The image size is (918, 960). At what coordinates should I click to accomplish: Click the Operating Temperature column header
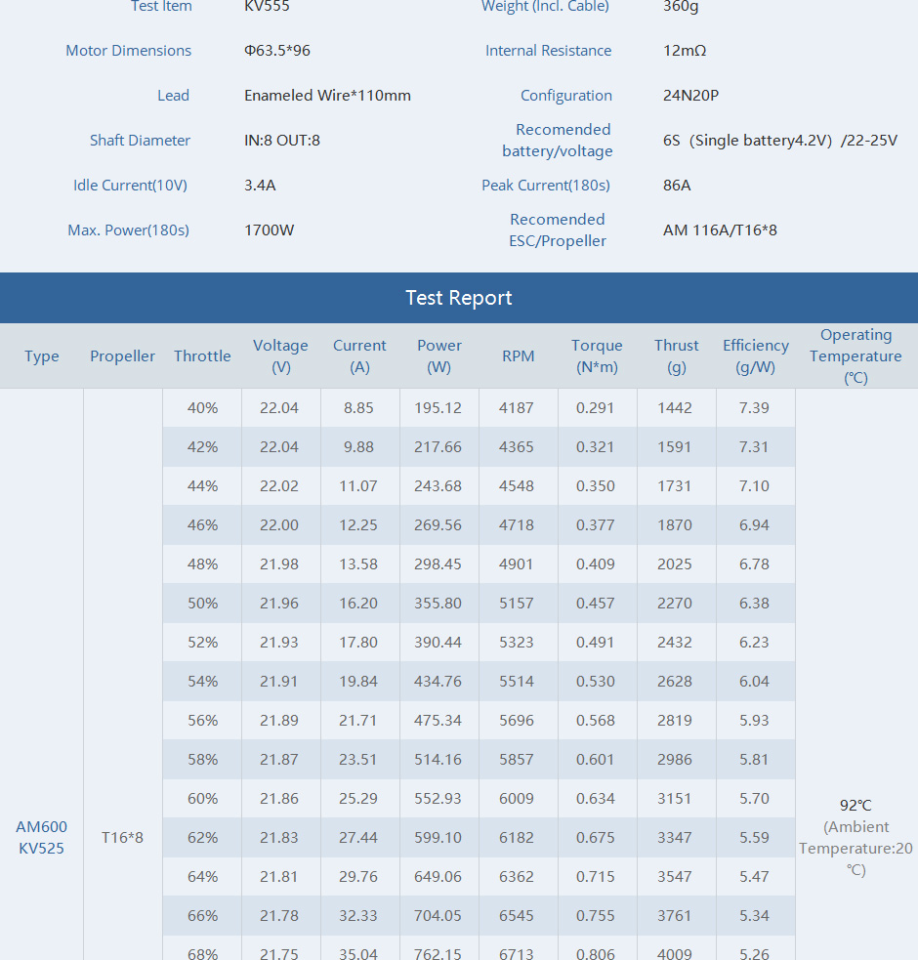855,355
